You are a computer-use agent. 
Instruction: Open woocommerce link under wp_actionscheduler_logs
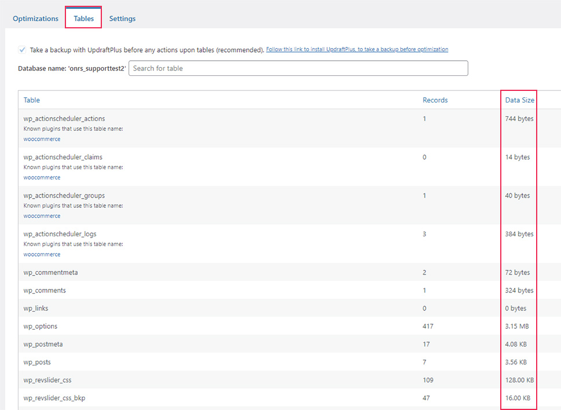42,254
